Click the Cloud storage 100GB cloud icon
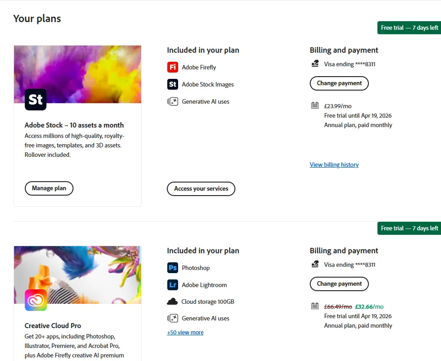This screenshot has height=361, width=441. 172,302
